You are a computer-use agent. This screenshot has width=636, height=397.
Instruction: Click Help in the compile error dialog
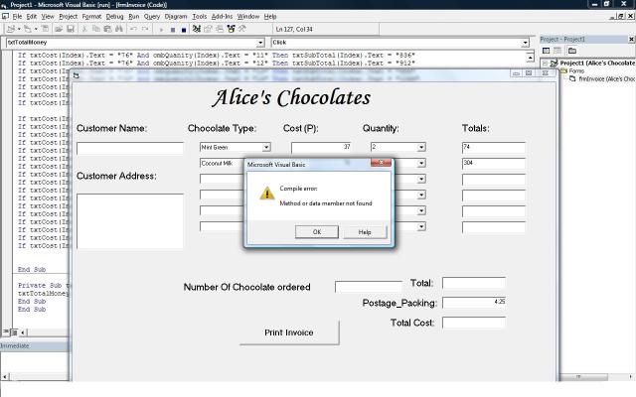pyautogui.click(x=365, y=231)
